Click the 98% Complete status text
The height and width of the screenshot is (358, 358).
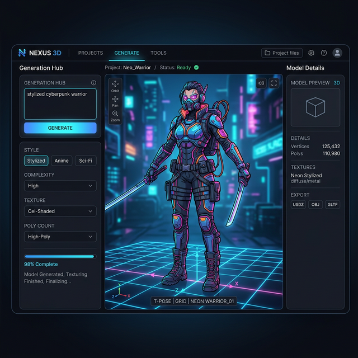tap(41, 264)
